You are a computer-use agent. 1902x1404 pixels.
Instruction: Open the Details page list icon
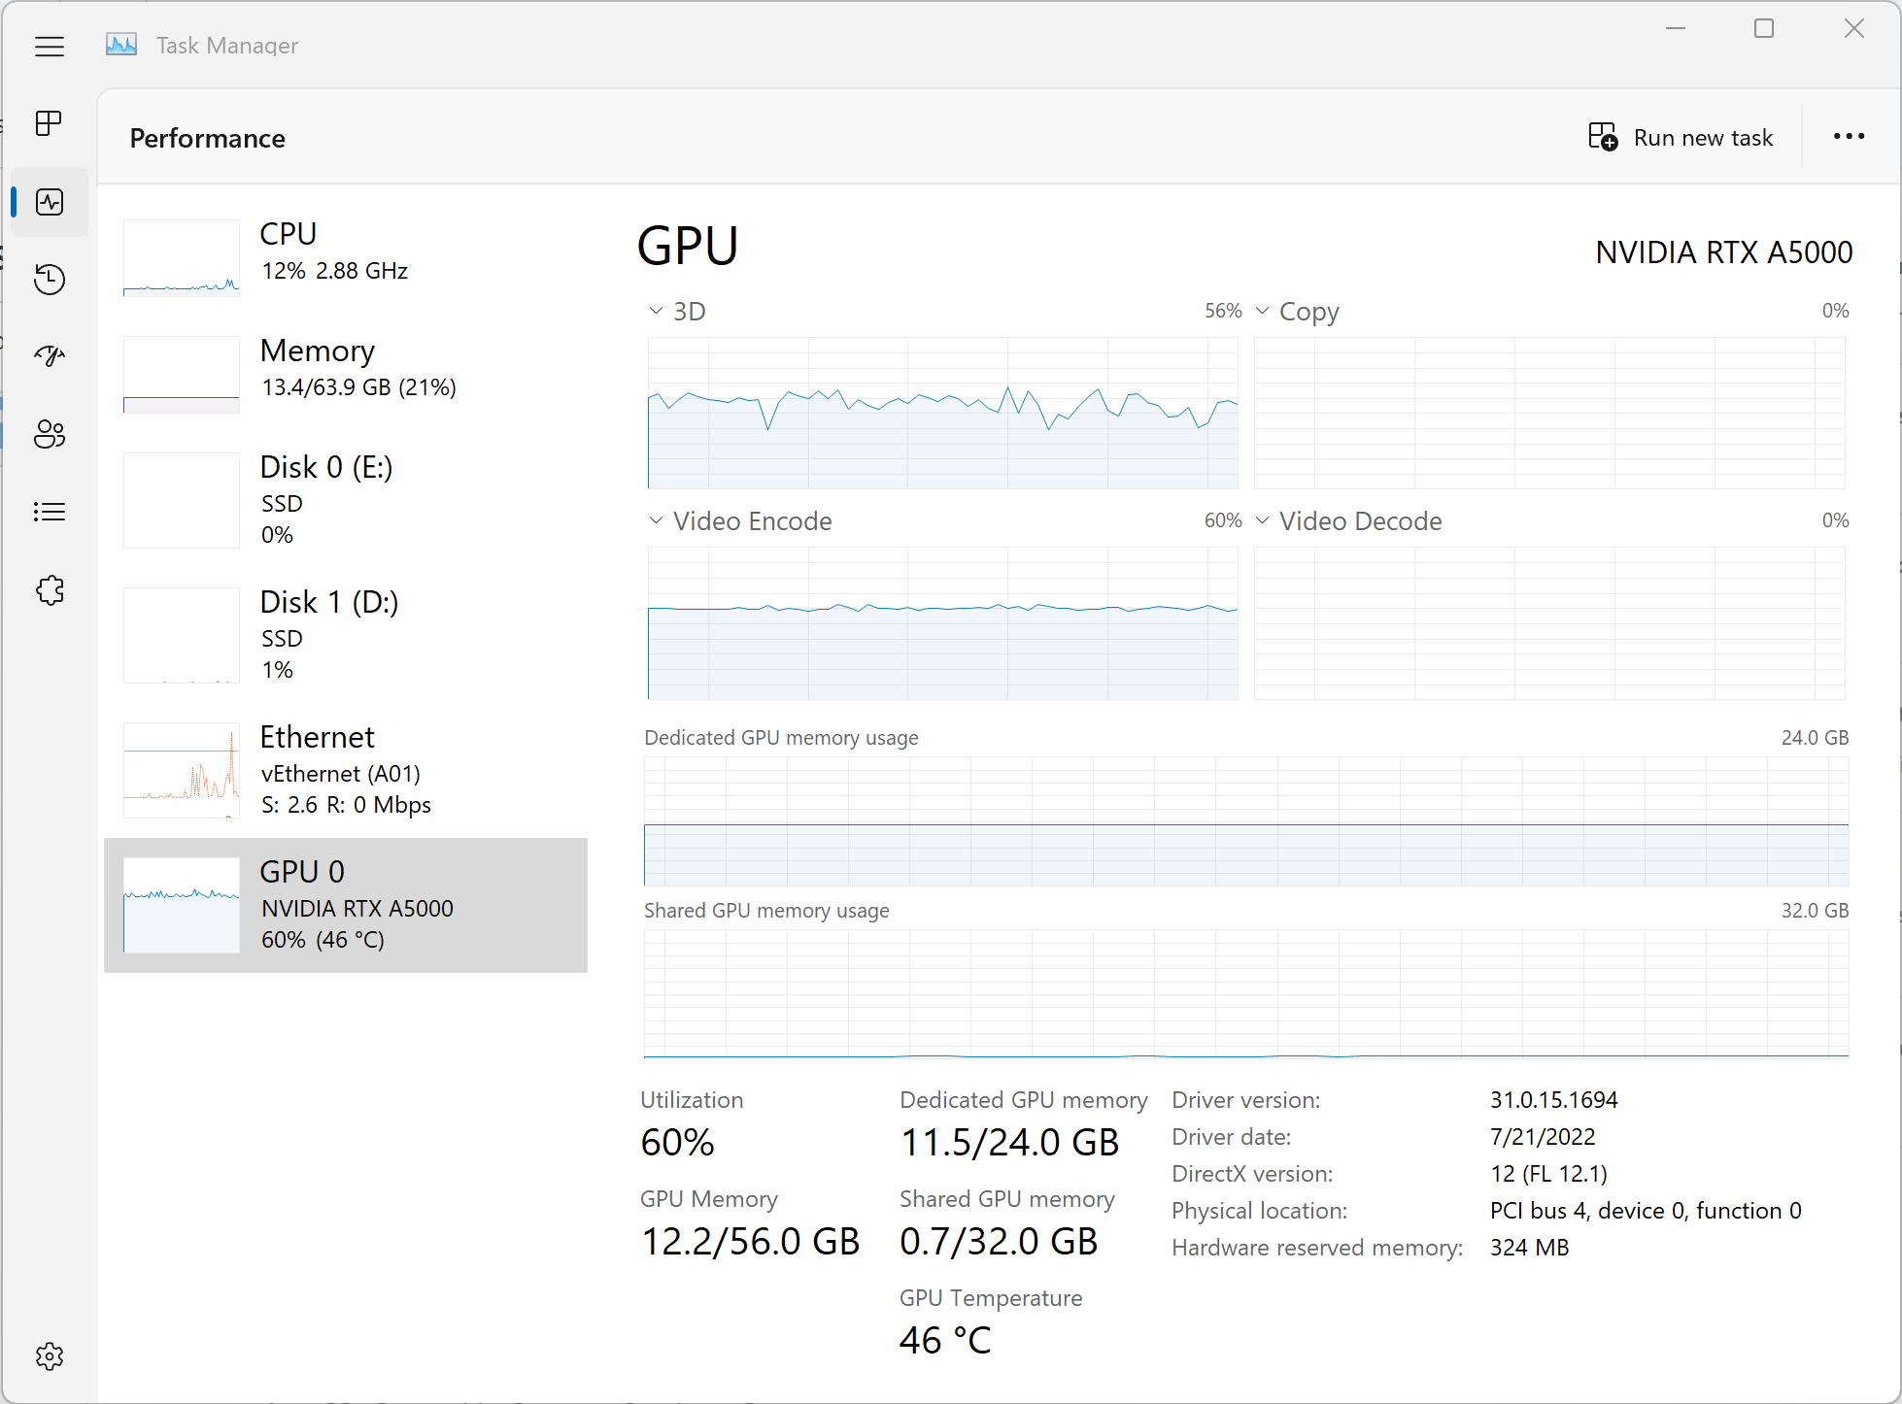[50, 512]
